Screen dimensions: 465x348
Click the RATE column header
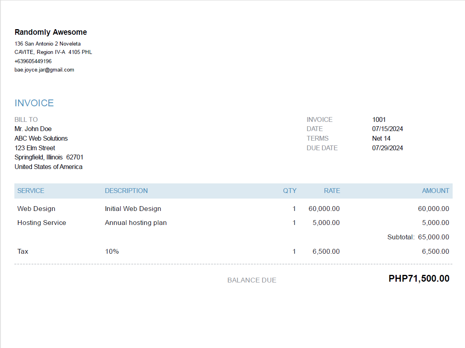tap(332, 191)
